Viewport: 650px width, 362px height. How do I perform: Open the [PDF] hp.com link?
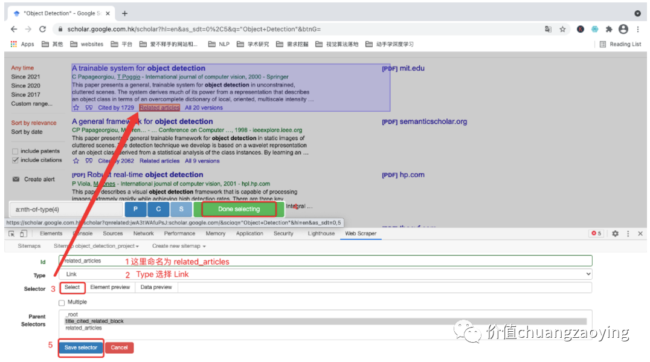[403, 175]
